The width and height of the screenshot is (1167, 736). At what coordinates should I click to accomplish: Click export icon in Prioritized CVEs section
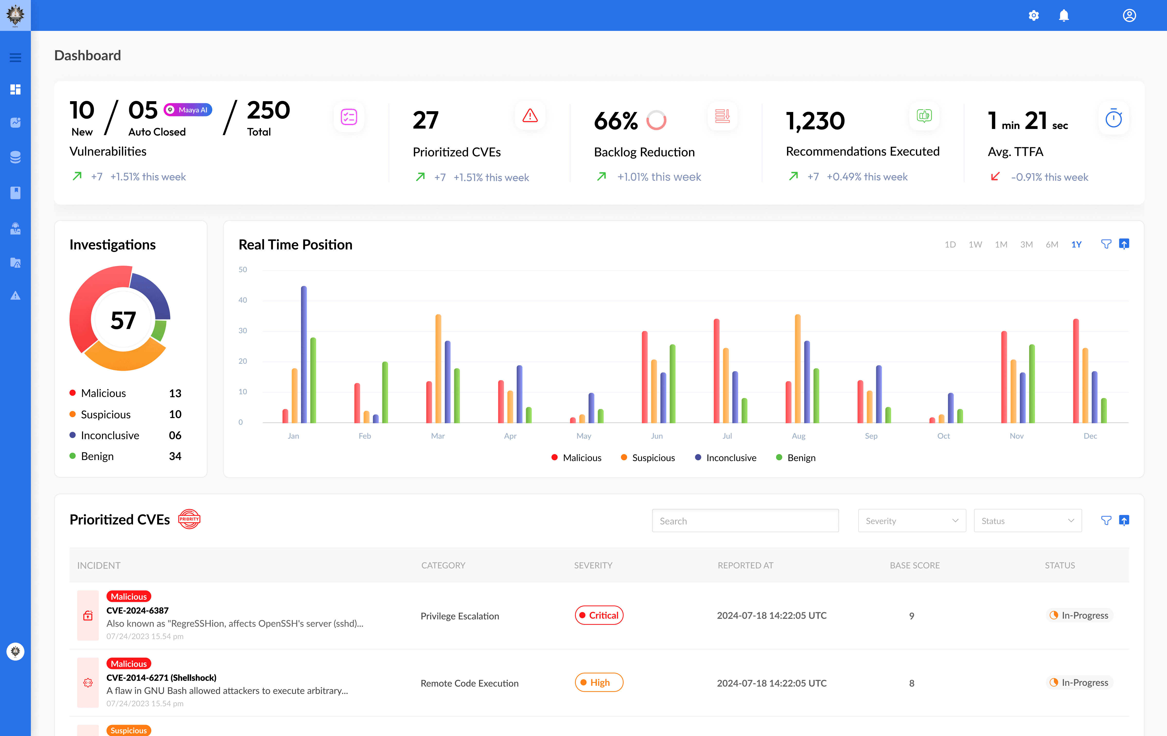pos(1124,521)
